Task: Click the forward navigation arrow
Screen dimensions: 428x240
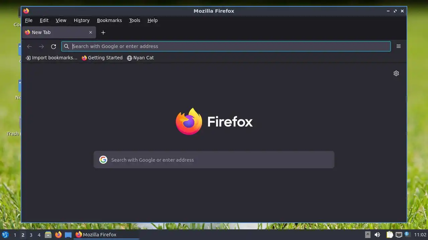Action: 41,46
